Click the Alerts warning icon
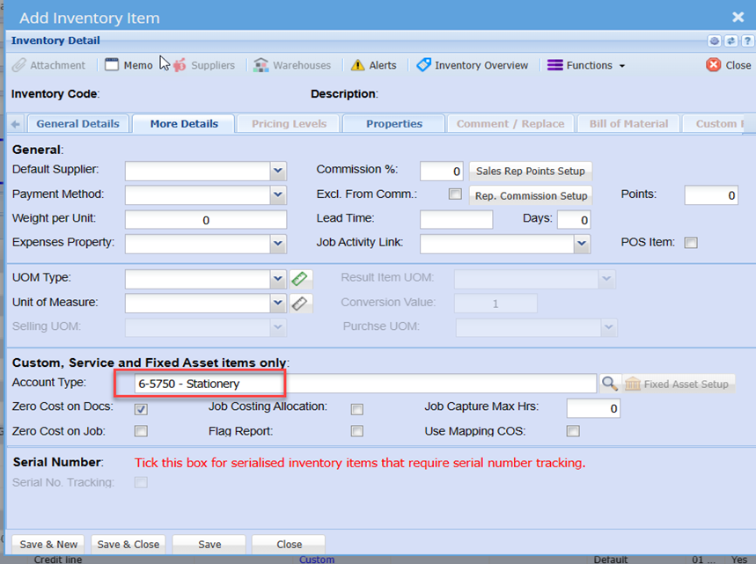The width and height of the screenshot is (756, 564). 357,65
